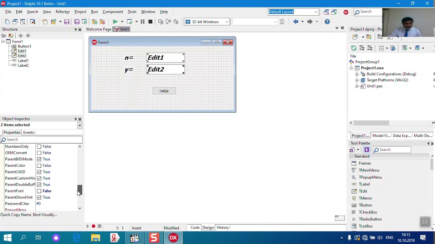The image size is (435, 244).
Task: Click the Remove File from Project icon
Action: tap(102, 22)
